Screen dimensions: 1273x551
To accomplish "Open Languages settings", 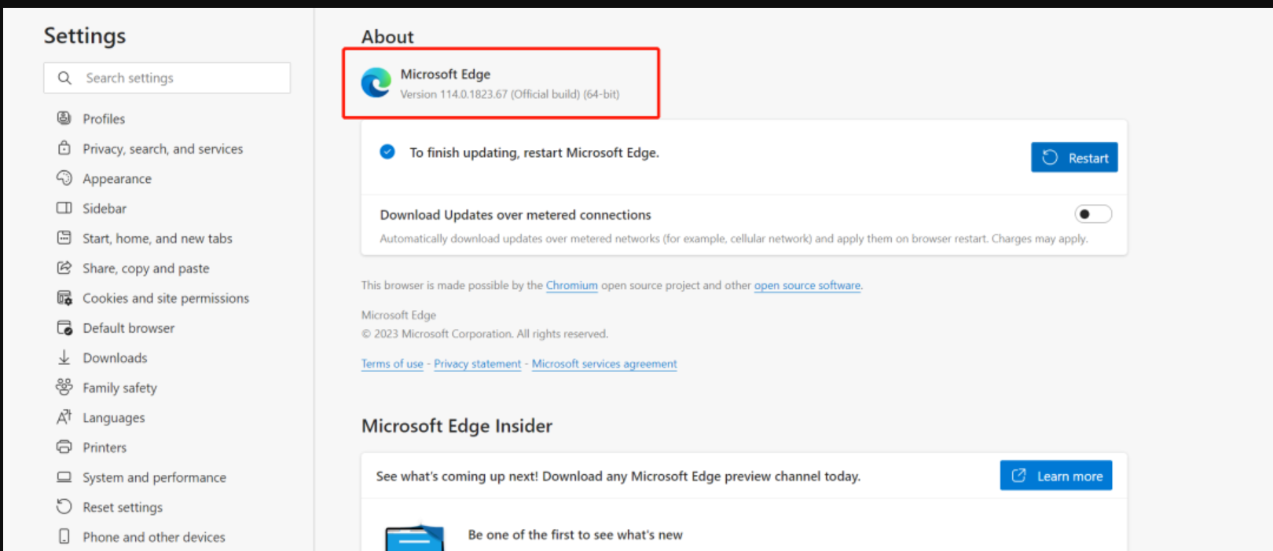I will click(114, 418).
